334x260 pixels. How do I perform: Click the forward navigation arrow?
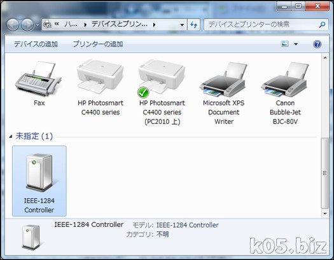click(x=27, y=25)
